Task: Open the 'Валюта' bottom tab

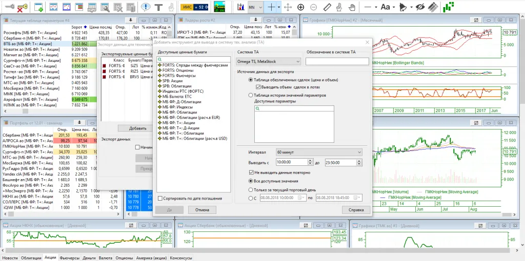Action: [x=106, y=258]
